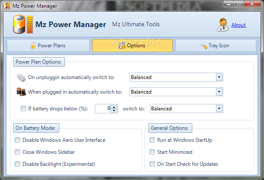This screenshot has width=264, height=180.
Task: Click the power plug unplug icon
Action: (21, 77)
